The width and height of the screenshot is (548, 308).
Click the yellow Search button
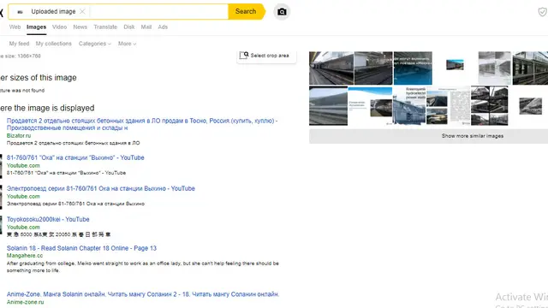246,11
